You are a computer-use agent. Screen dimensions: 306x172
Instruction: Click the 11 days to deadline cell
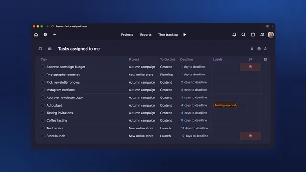click(194, 128)
